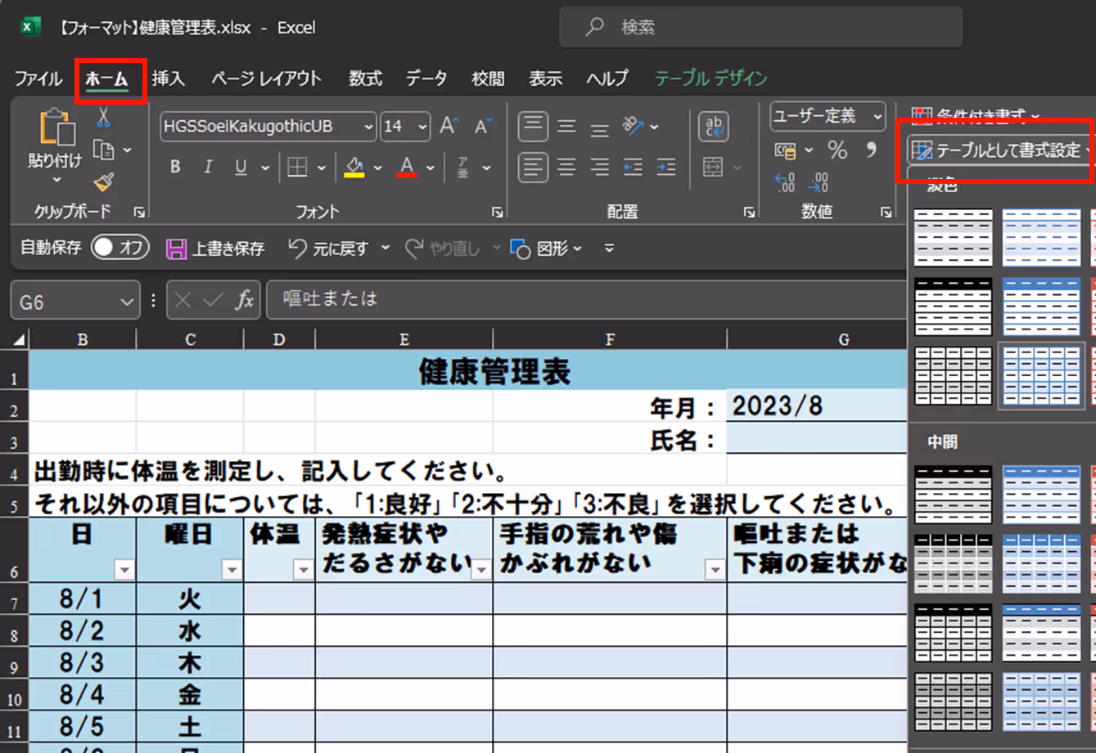1096x753 pixels.
Task: Click the wrap text (abc) icon
Action: pyautogui.click(x=714, y=127)
